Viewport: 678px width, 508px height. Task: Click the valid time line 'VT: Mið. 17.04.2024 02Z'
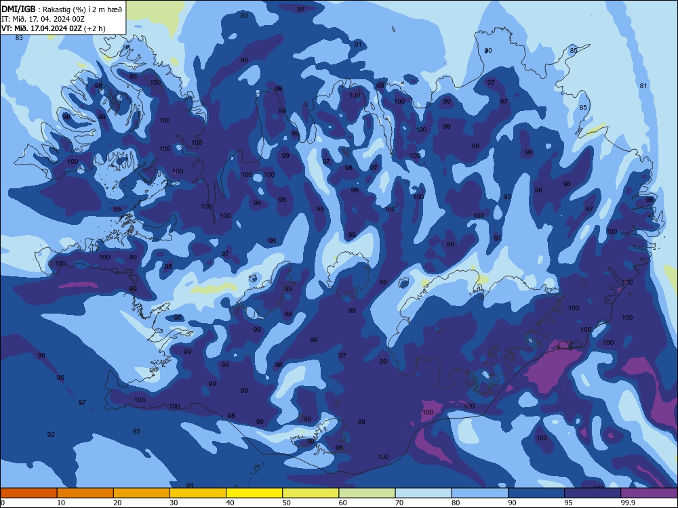click(x=41, y=28)
